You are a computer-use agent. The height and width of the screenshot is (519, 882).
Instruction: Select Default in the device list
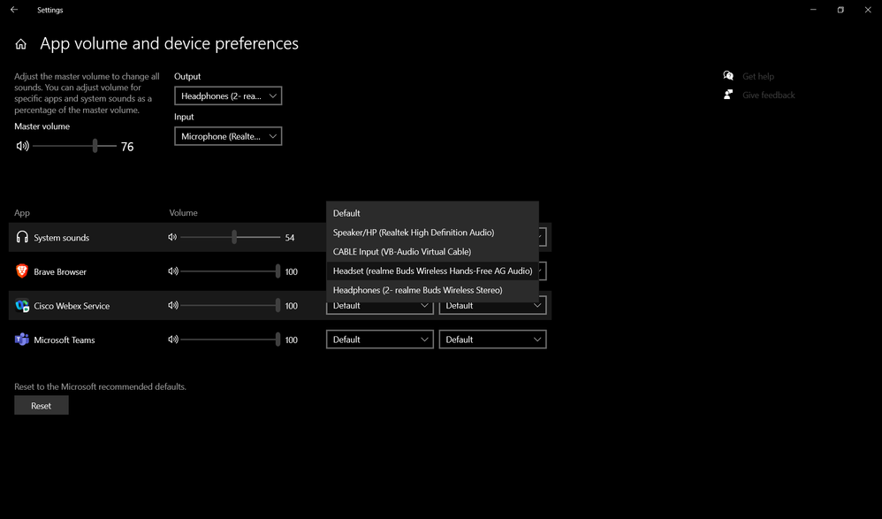tap(432, 213)
